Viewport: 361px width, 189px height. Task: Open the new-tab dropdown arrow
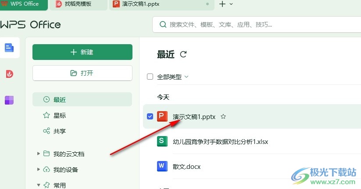(x=231, y=4)
